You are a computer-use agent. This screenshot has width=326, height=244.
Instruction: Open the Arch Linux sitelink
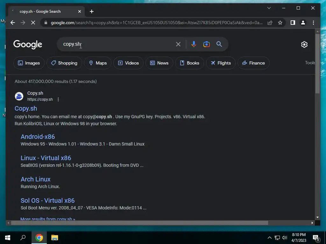36,179
